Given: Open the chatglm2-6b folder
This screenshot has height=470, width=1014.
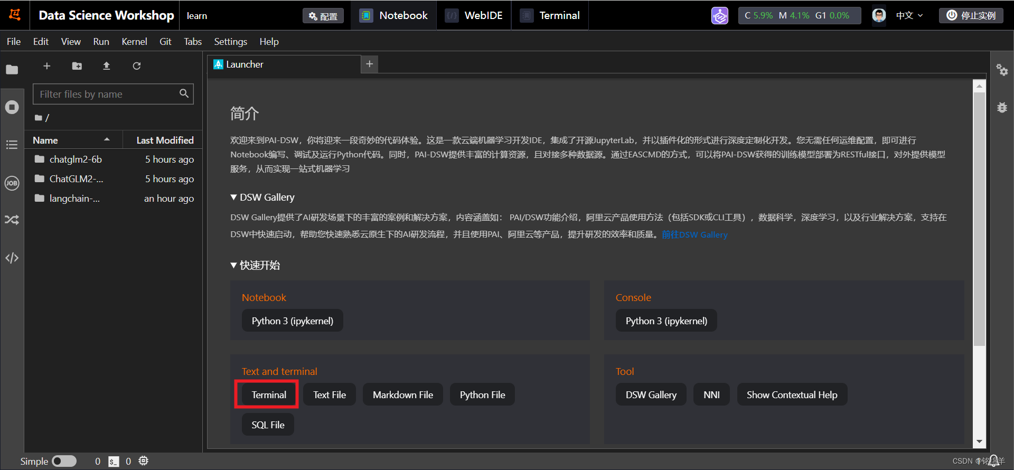Looking at the screenshot, I should tap(114, 159).
